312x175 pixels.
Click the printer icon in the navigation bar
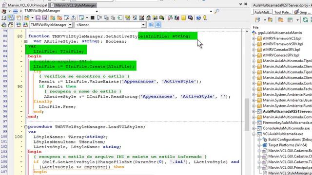tap(15, 11)
